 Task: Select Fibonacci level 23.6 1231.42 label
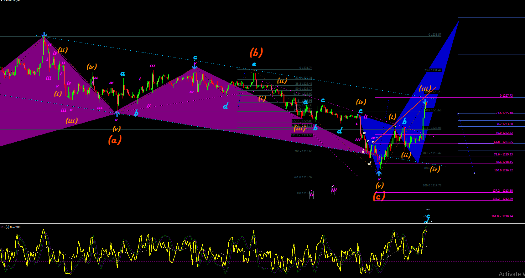(x=433, y=70)
